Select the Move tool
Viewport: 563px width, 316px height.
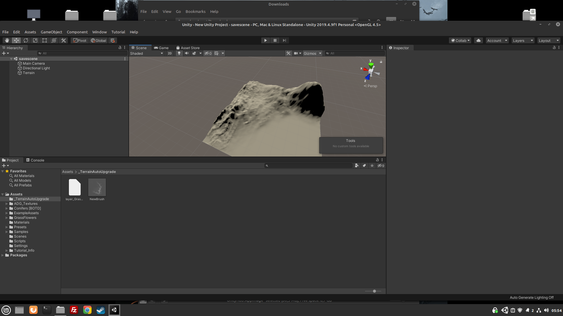[16, 40]
